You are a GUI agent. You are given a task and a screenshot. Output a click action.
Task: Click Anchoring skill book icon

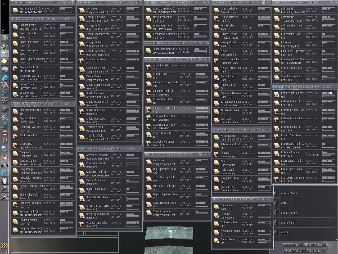point(15,10)
